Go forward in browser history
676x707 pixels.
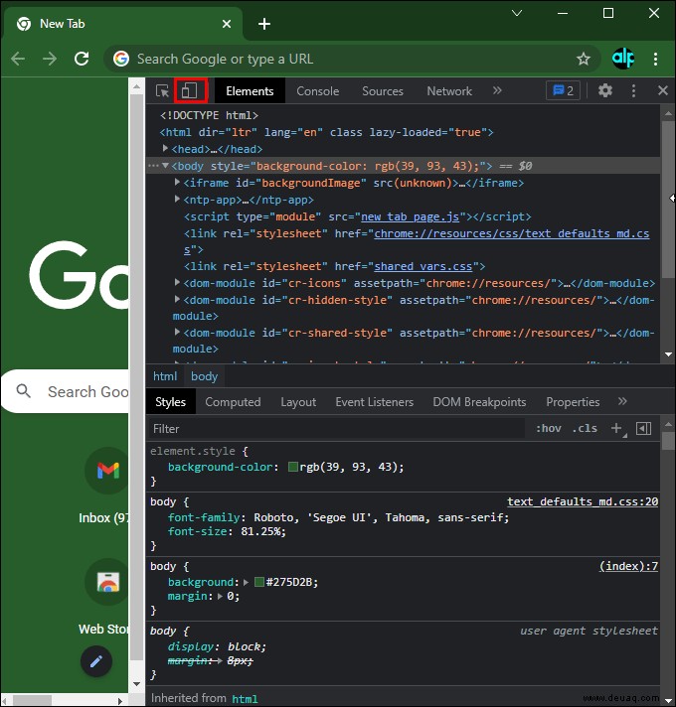click(50, 59)
